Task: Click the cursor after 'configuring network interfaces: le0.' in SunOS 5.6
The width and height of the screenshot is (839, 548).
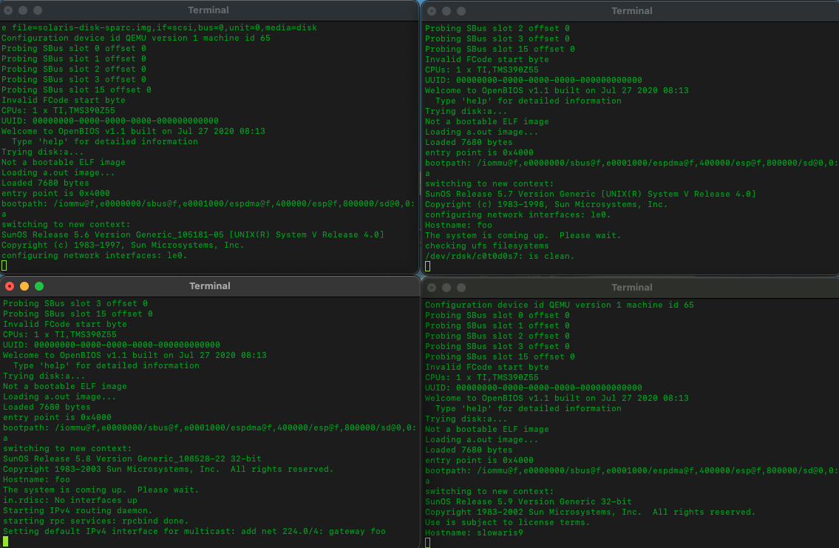Action: point(4,265)
